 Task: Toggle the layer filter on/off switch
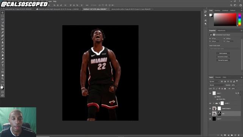[237, 81]
